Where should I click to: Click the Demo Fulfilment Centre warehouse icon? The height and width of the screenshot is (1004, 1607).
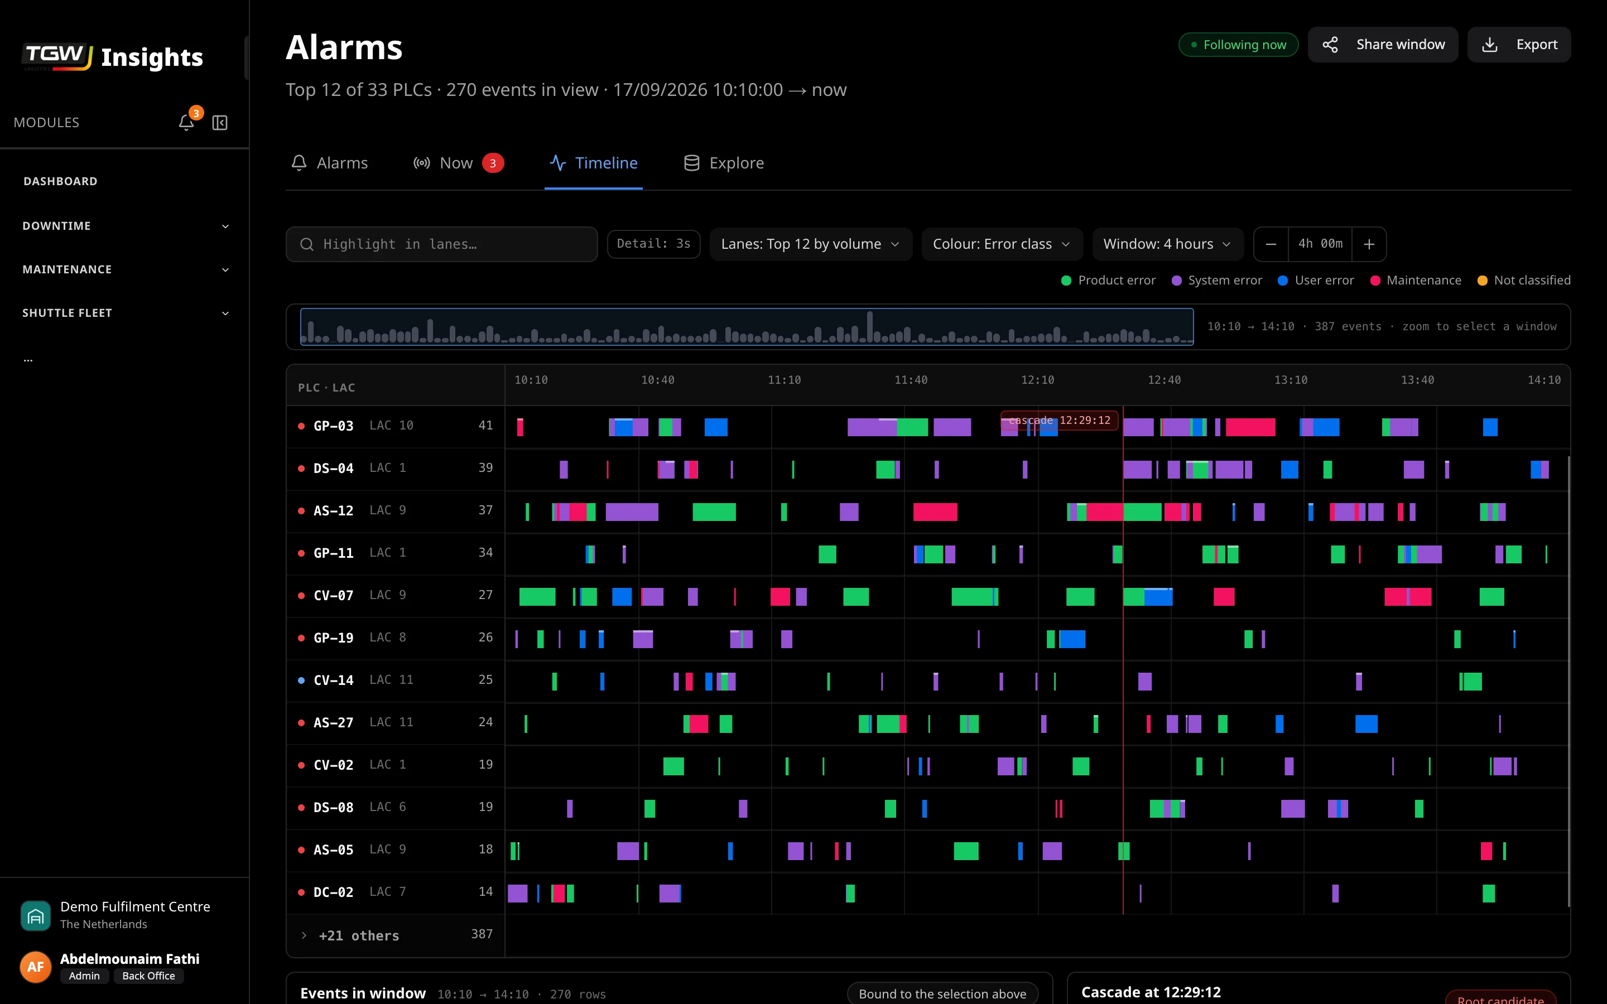[x=36, y=916]
